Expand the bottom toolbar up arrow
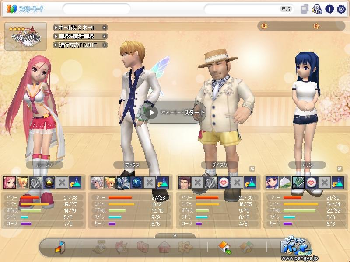Viewport: 350px width, 262px height. pos(175,235)
